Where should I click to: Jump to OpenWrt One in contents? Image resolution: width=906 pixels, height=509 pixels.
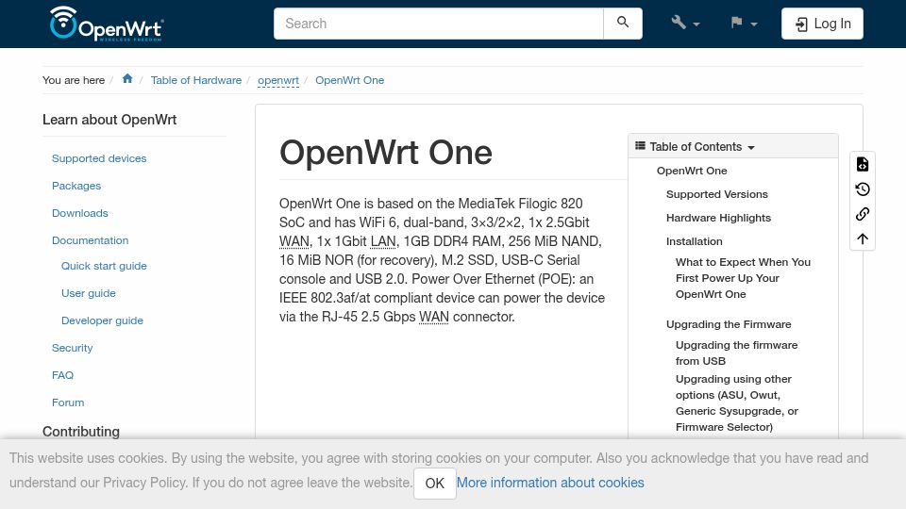[x=692, y=171]
